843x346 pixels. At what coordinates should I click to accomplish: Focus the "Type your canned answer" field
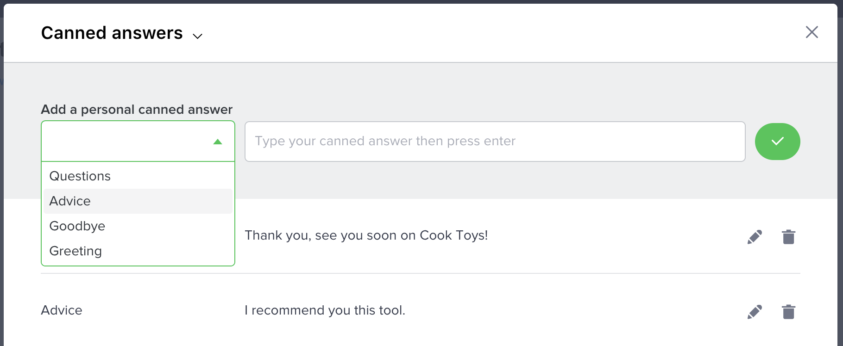(x=494, y=142)
